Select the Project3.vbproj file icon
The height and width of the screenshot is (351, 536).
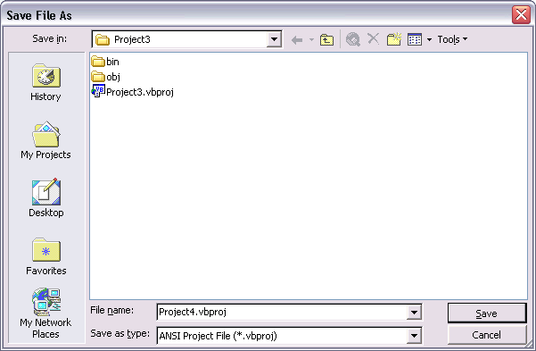(x=98, y=91)
